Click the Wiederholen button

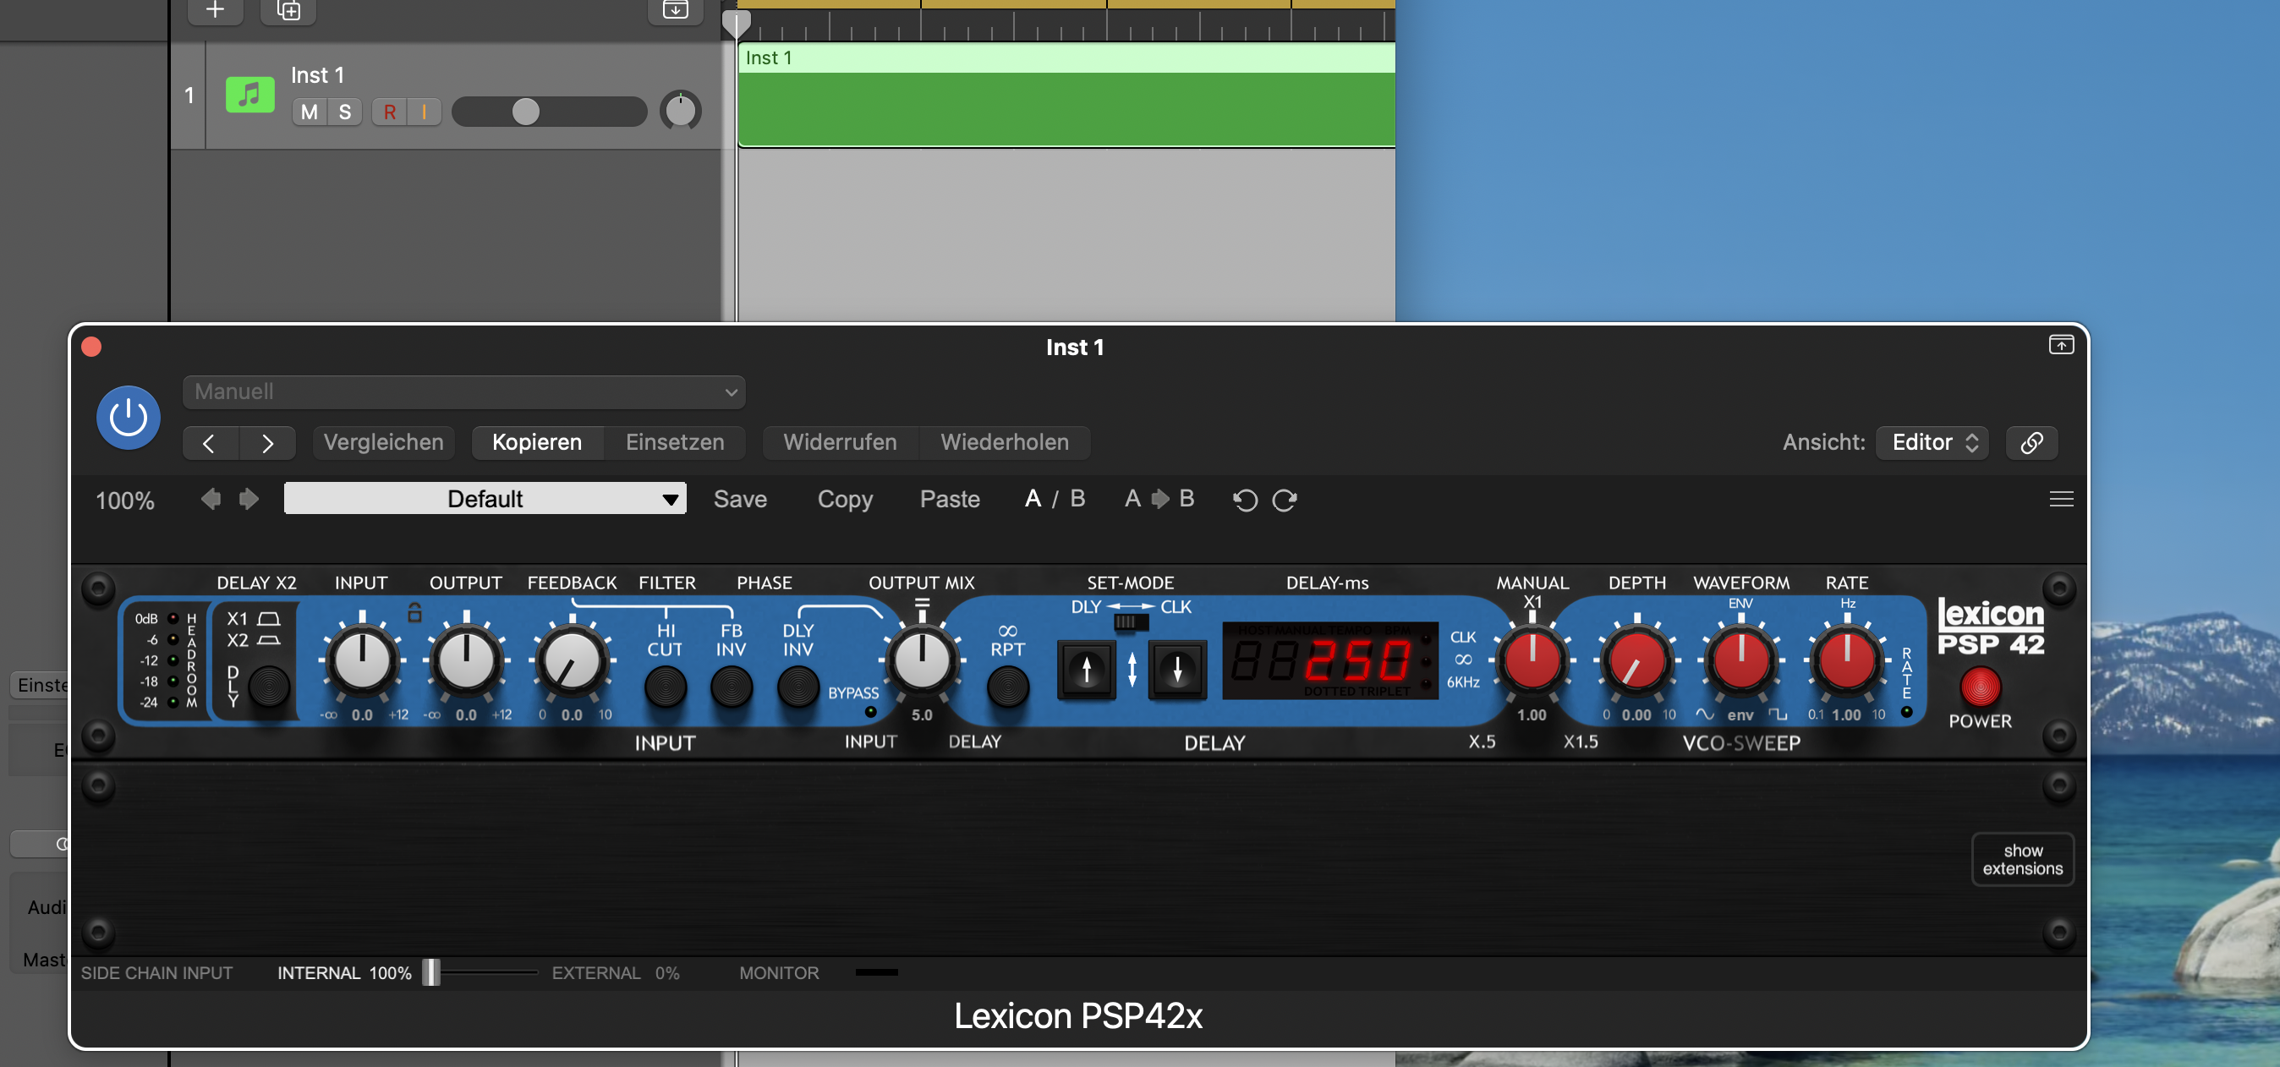(1005, 442)
